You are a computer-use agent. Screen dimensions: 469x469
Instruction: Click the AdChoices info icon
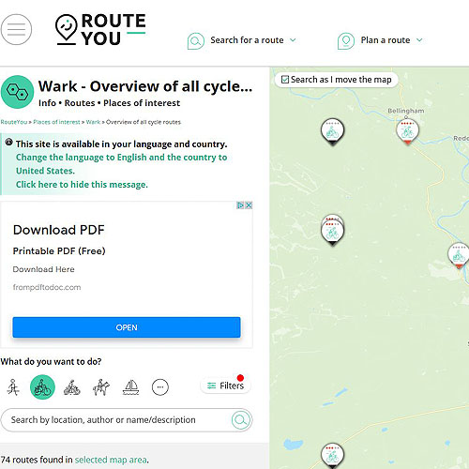point(240,205)
